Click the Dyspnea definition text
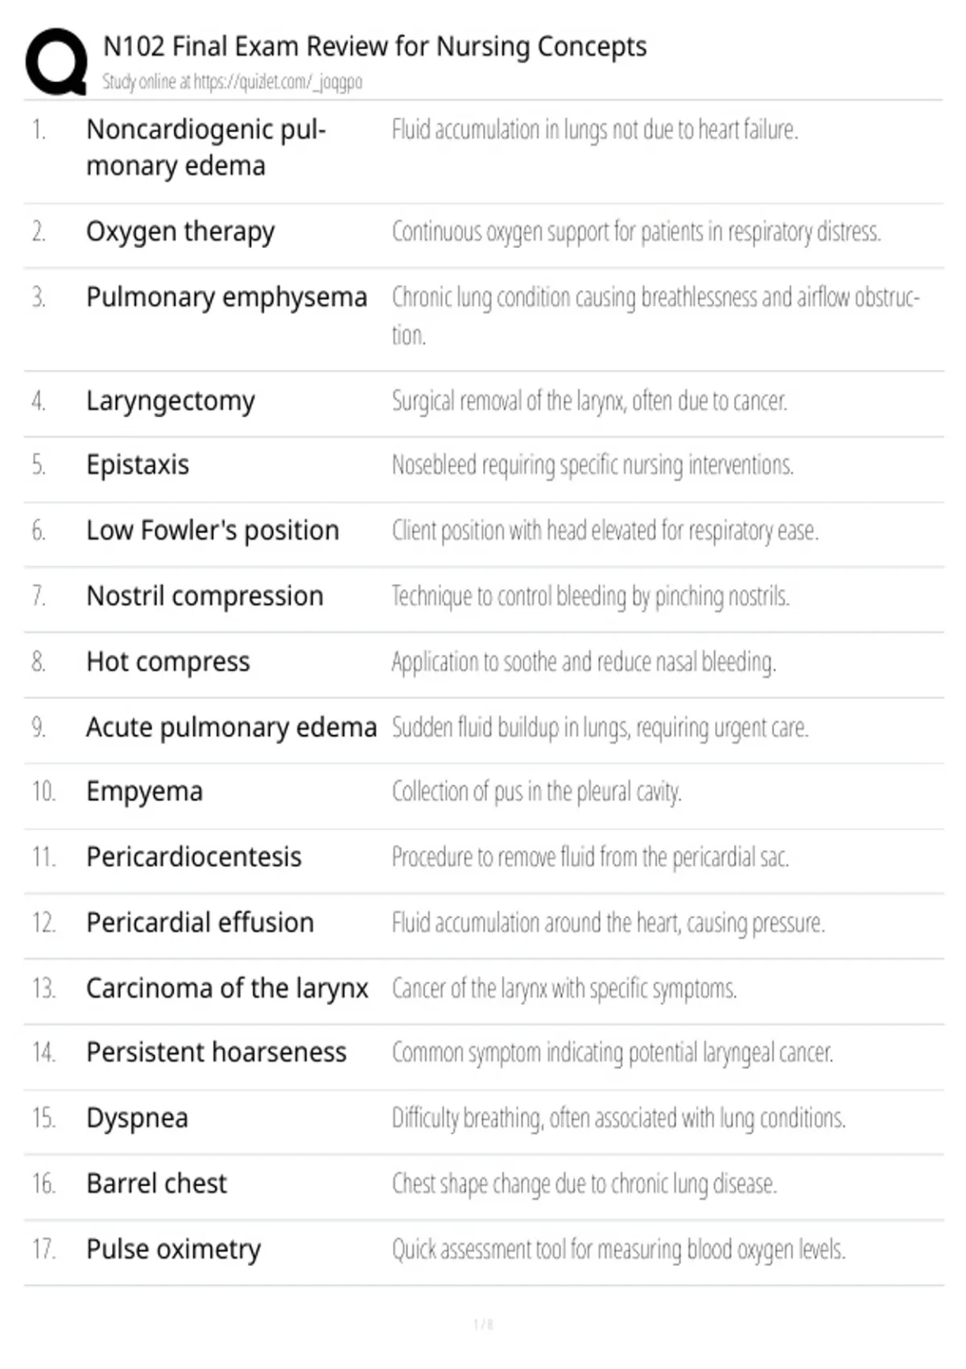The width and height of the screenshot is (966, 1369). 618,1119
